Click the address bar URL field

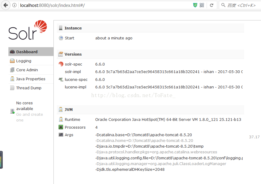[x=105, y=5]
